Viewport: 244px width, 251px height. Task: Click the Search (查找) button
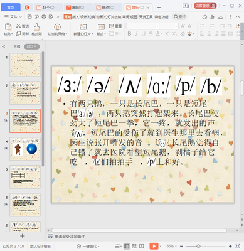pos(179,17)
